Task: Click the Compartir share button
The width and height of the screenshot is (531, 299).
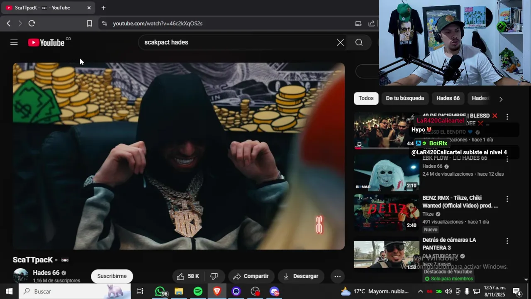Action: [251, 276]
